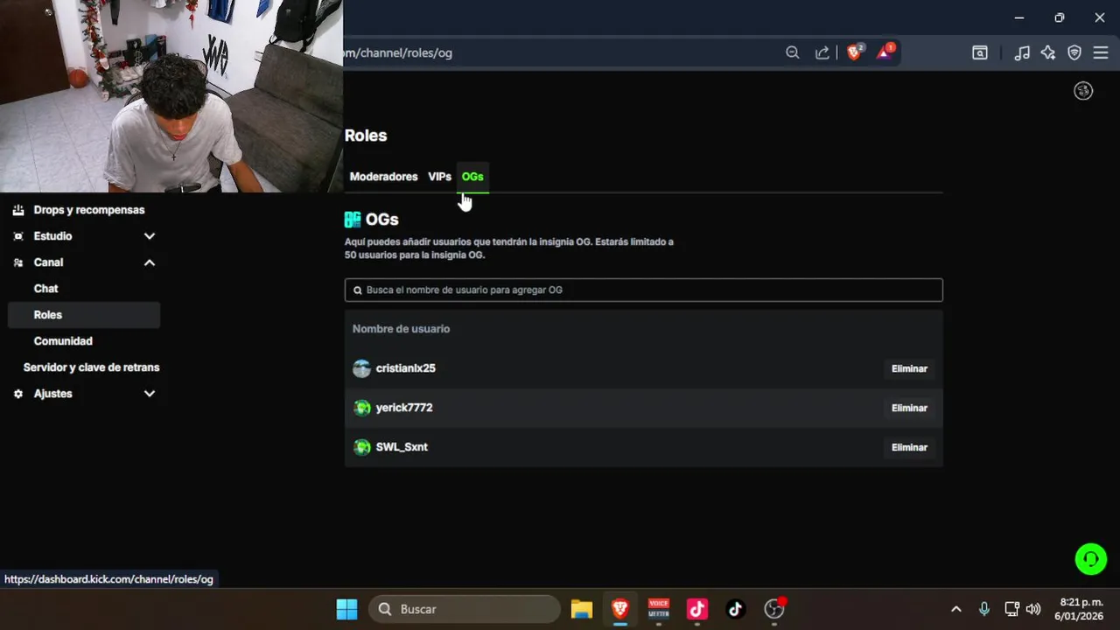This screenshot has height=630, width=1120.
Task: Click the Canal sidebar icon
Action: [x=18, y=262]
